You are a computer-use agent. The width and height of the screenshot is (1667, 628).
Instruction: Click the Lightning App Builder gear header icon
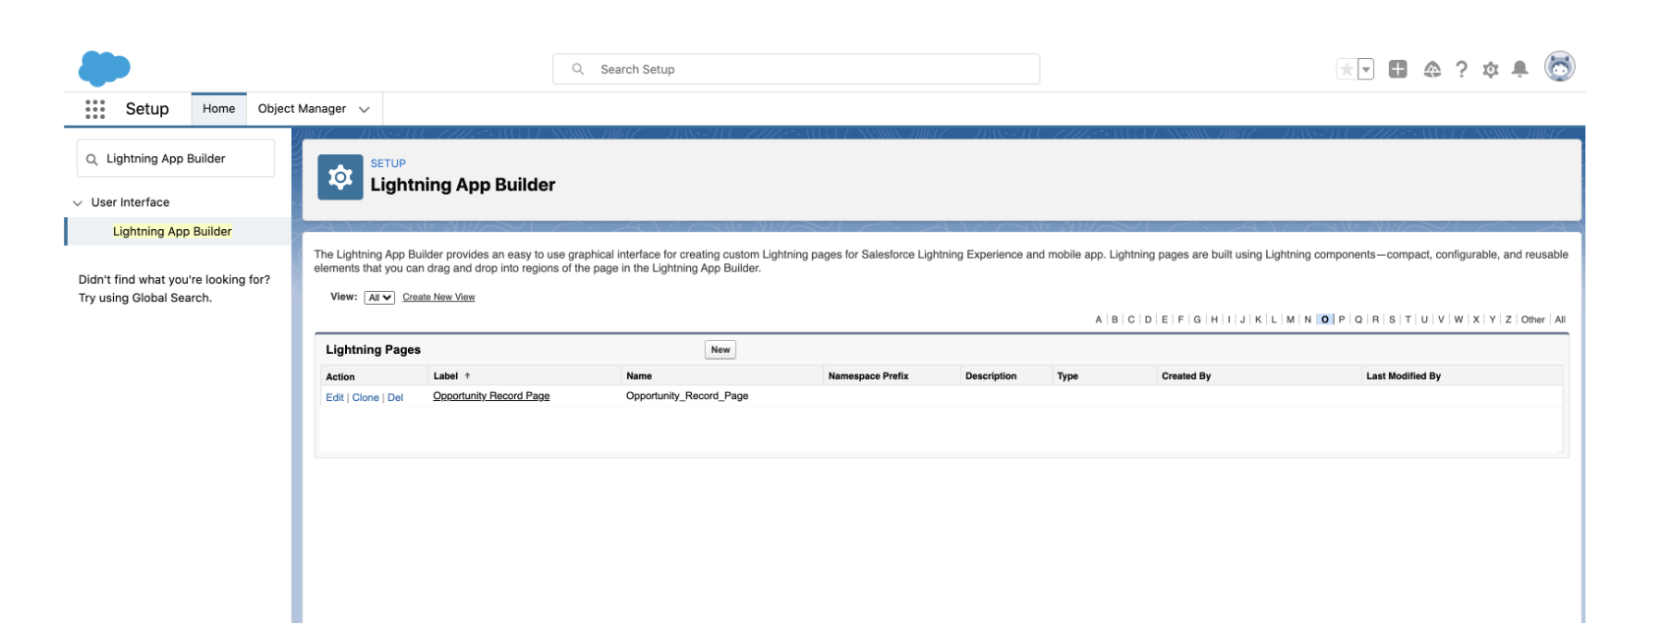tap(340, 177)
